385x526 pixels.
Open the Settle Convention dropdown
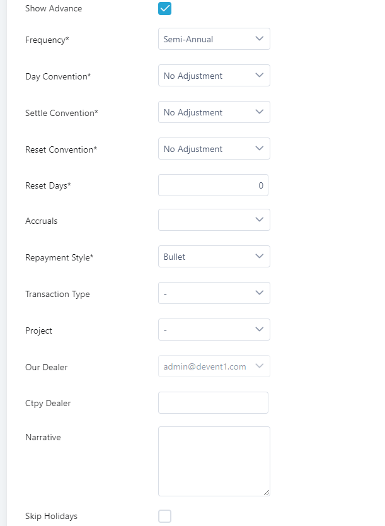(214, 112)
